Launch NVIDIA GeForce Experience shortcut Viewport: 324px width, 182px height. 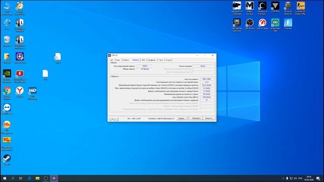[x=7, y=76]
